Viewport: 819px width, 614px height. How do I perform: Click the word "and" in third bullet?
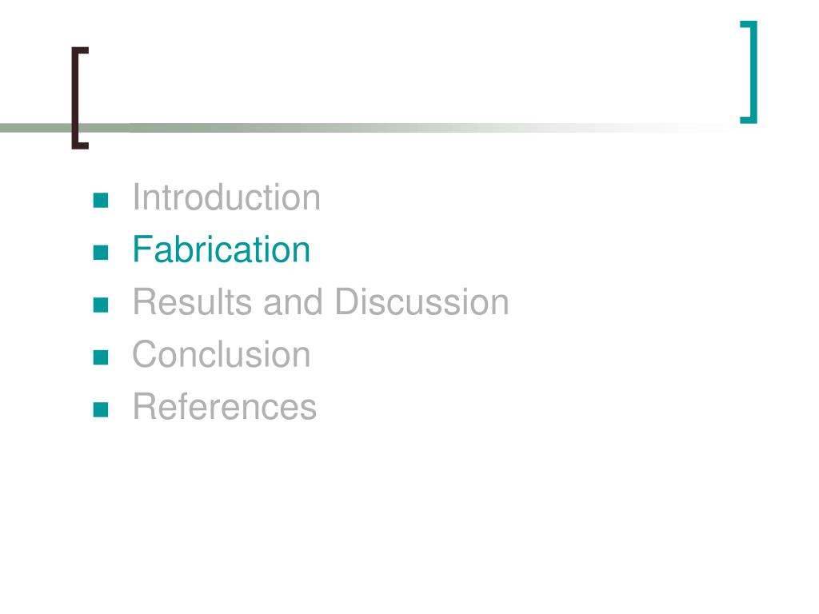point(293,302)
